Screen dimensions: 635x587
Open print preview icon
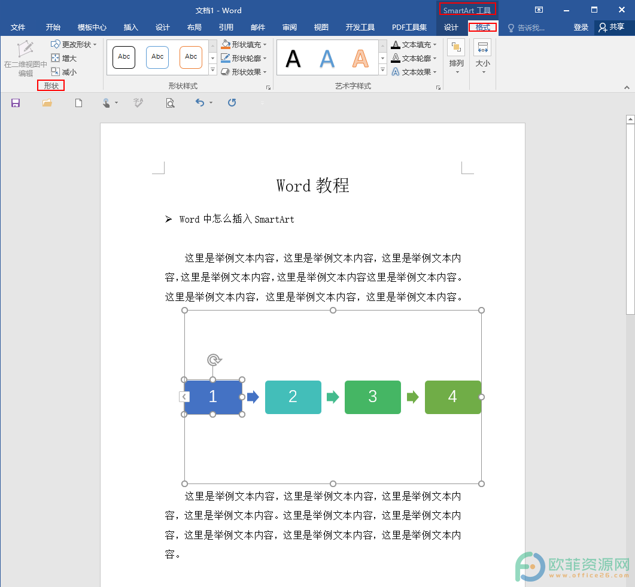[x=170, y=103]
